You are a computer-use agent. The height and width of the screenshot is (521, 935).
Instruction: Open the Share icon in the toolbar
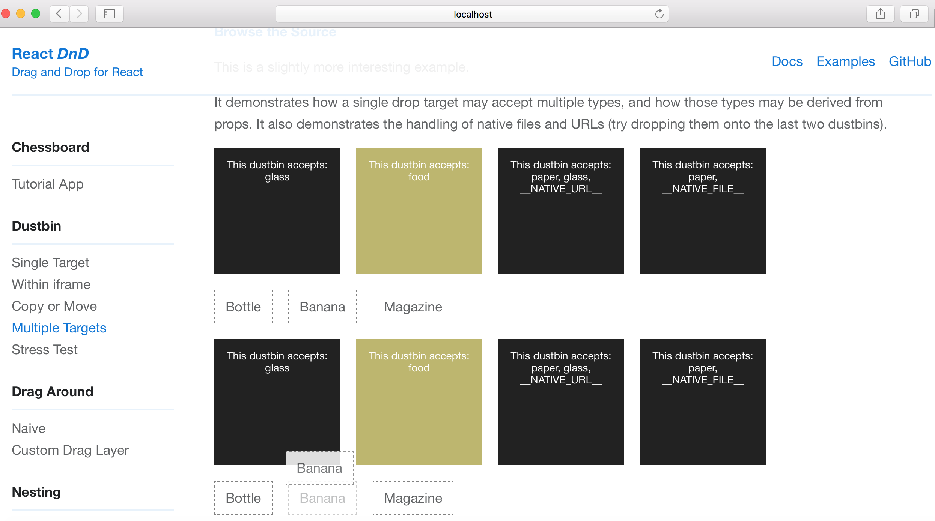tap(880, 14)
